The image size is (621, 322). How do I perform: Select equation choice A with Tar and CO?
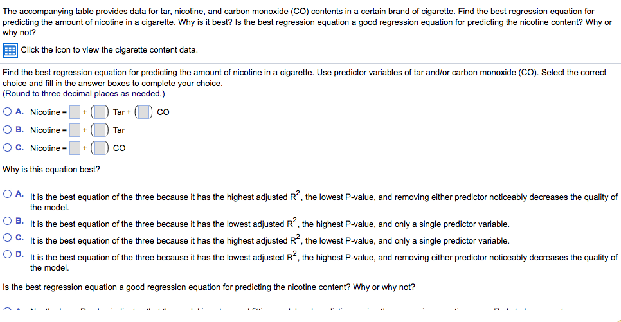(x=8, y=112)
